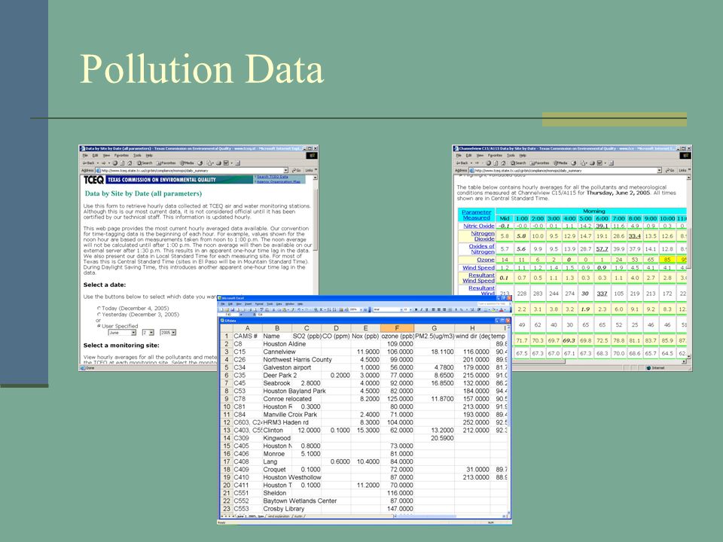
Task: Open the font name dropdown in Excel
Action: click(401, 309)
